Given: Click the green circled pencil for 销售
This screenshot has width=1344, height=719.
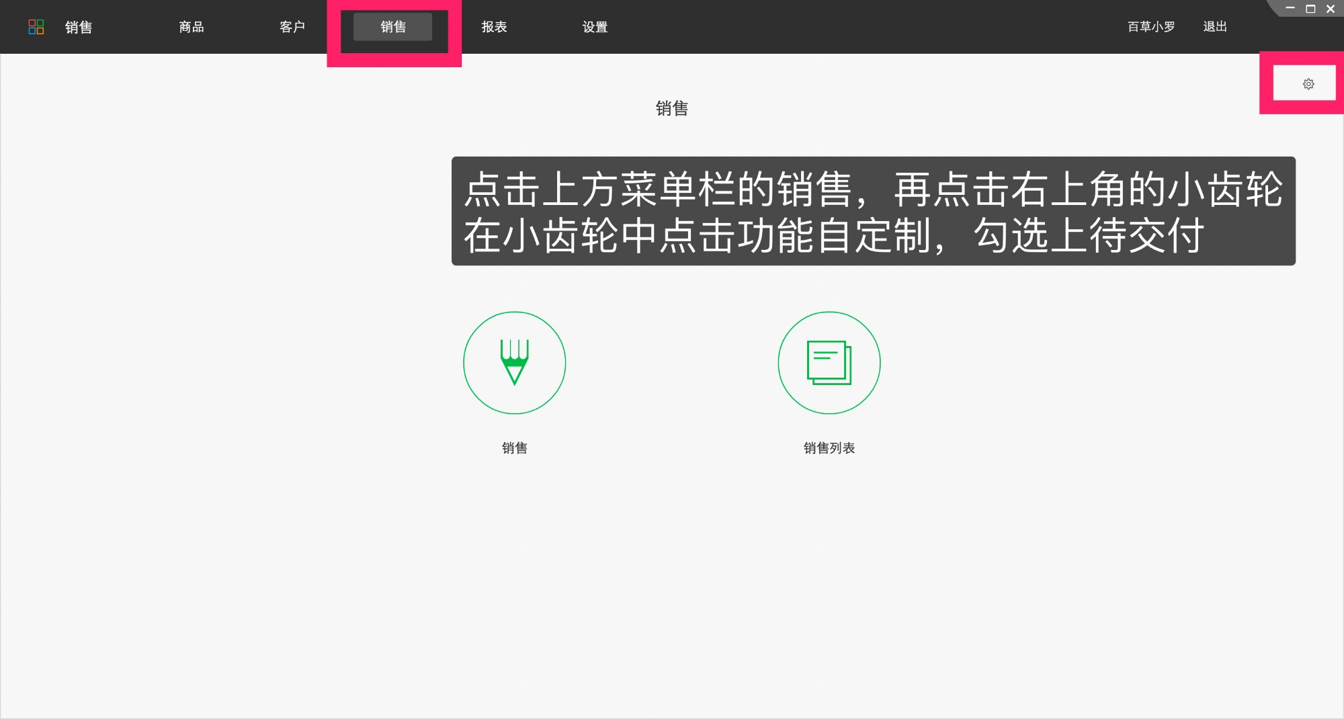Looking at the screenshot, I should (514, 362).
